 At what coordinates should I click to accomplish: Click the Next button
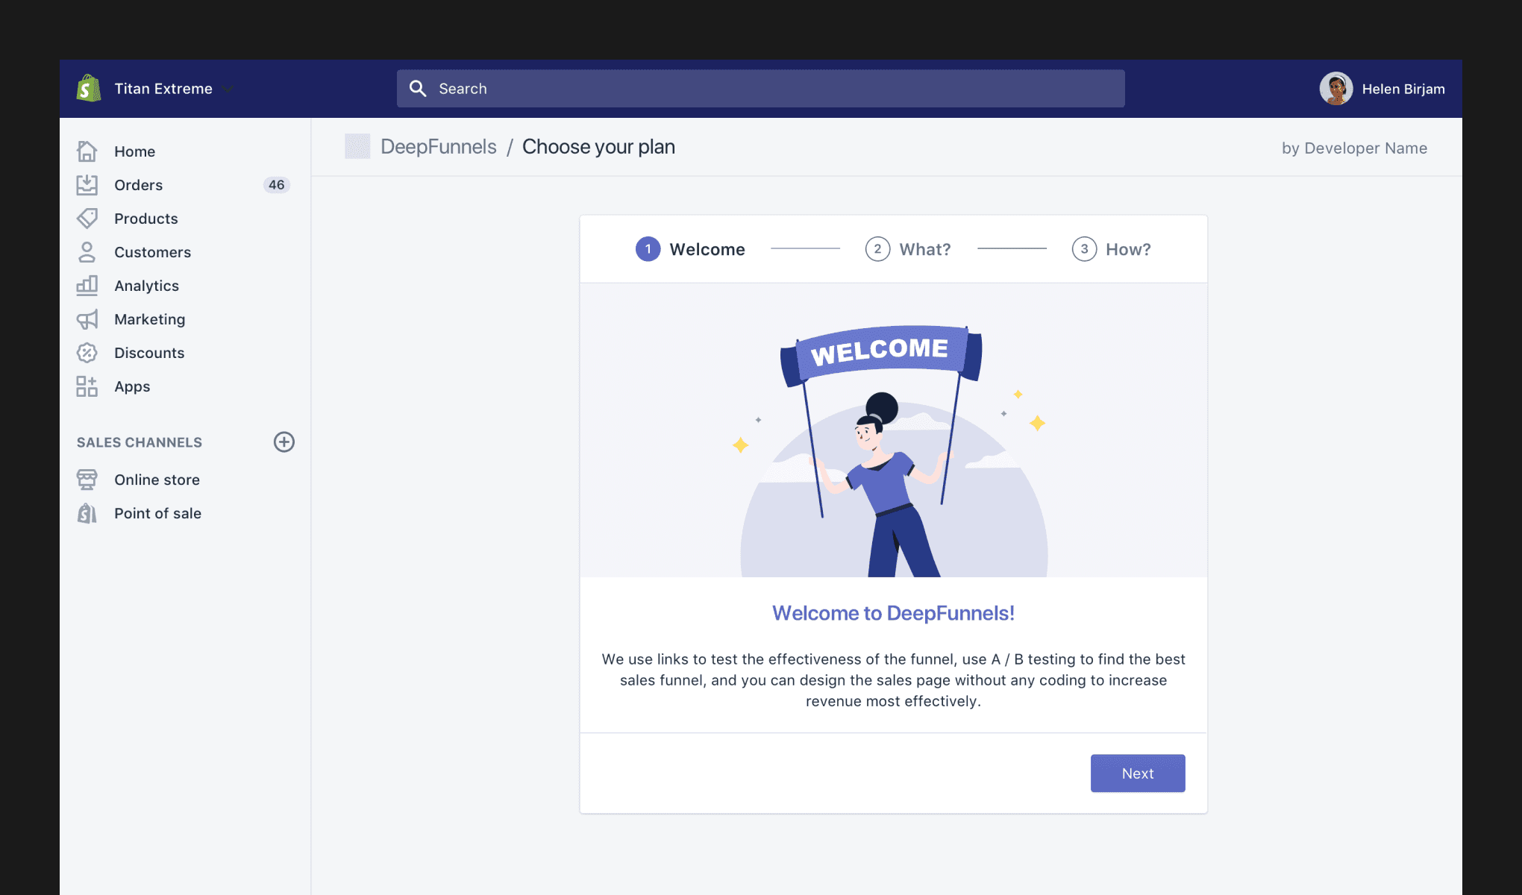1138,773
